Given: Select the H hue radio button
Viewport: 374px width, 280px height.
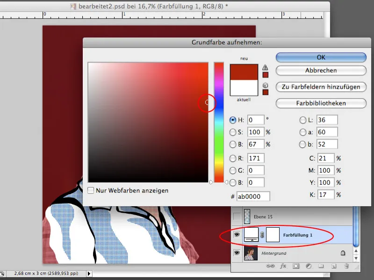Looking at the screenshot, I should point(232,120).
